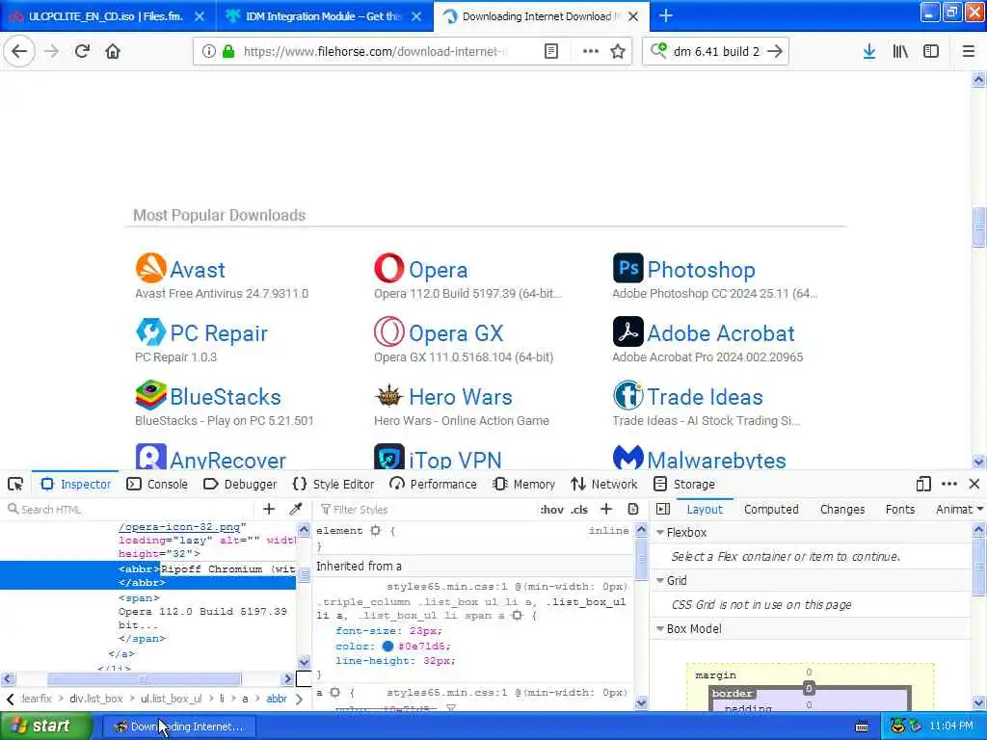Switch to the Changes sidebar tab
987x740 pixels.
[842, 509]
